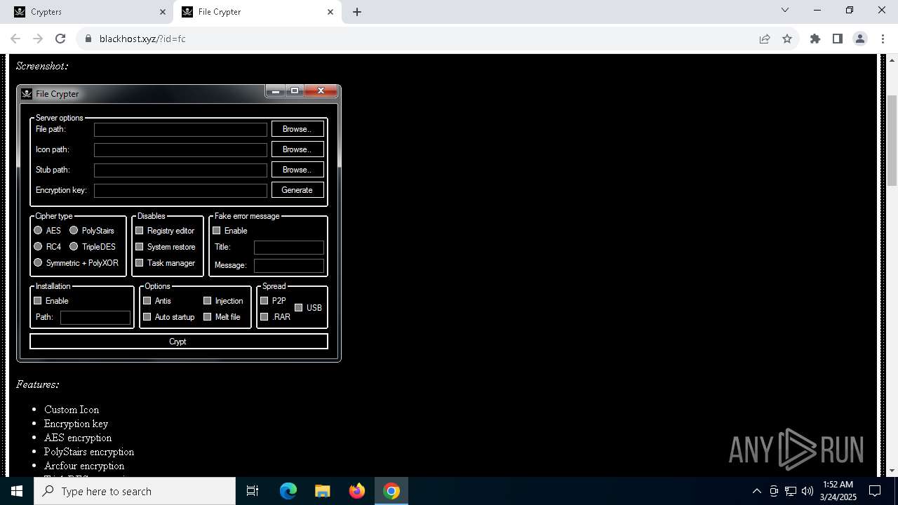Click the fake error Title field
Image resolution: width=898 pixels, height=505 pixels.
coord(289,247)
